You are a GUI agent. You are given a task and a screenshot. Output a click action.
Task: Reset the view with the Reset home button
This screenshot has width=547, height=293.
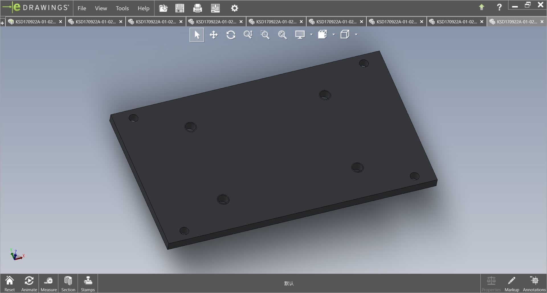click(10, 284)
